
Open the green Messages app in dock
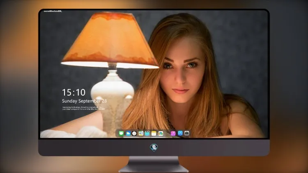pos(121,134)
